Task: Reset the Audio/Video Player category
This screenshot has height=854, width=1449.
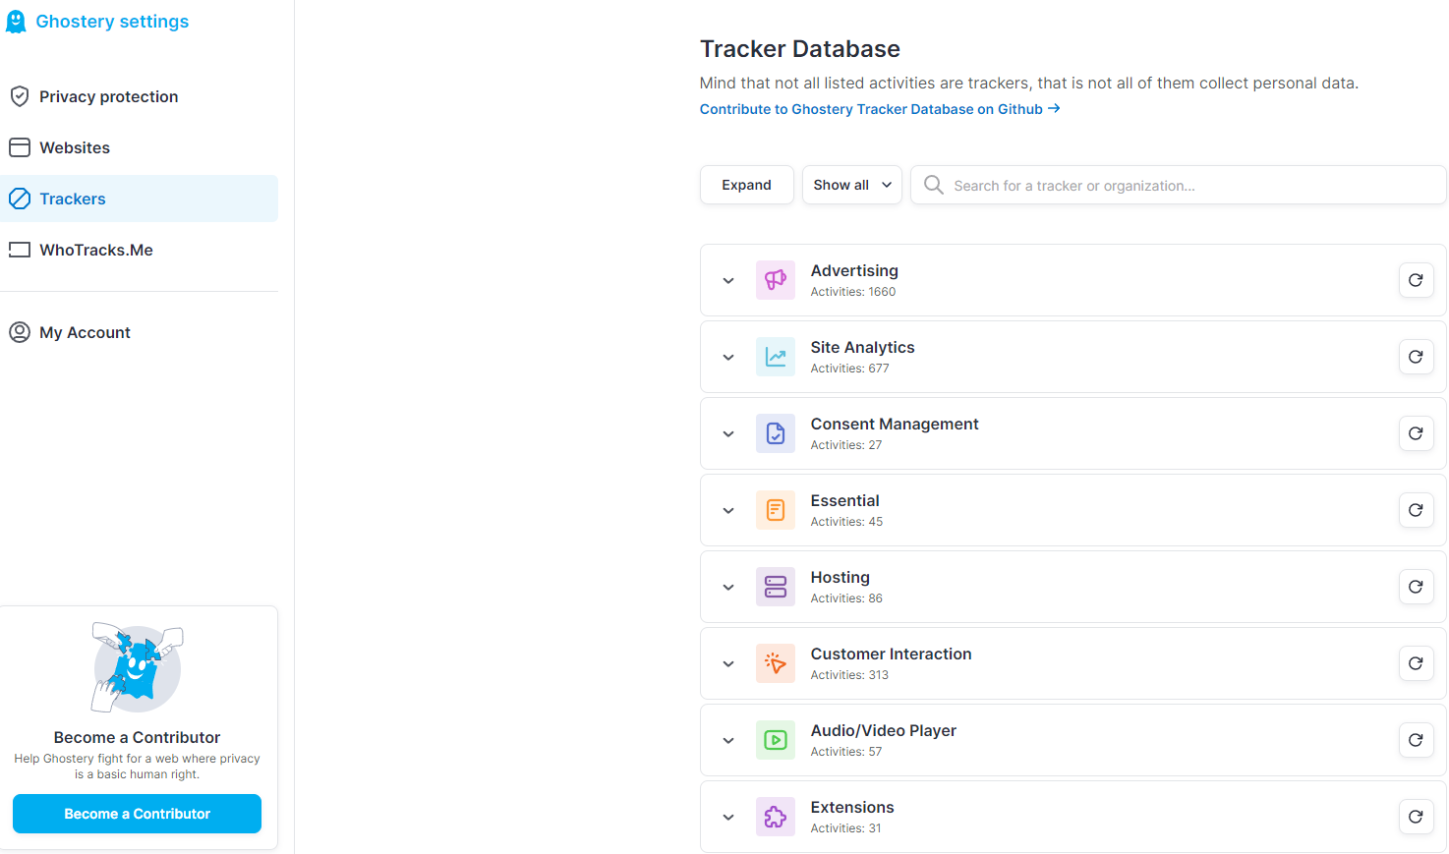Action: click(x=1416, y=740)
